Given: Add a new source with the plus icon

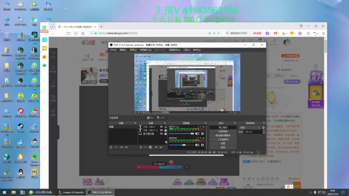Looking at the screenshot, I should click(140, 147).
